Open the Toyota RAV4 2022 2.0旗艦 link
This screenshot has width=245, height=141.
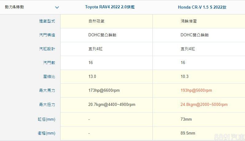click(x=110, y=7)
